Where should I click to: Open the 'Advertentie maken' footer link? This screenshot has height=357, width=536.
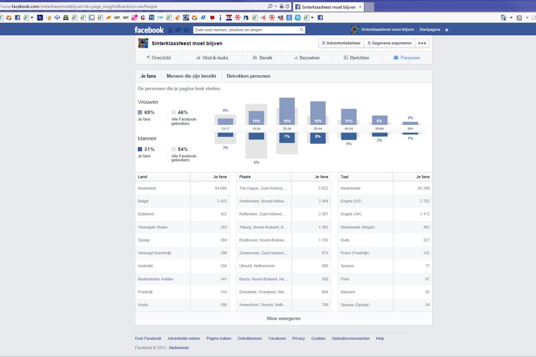click(x=184, y=339)
